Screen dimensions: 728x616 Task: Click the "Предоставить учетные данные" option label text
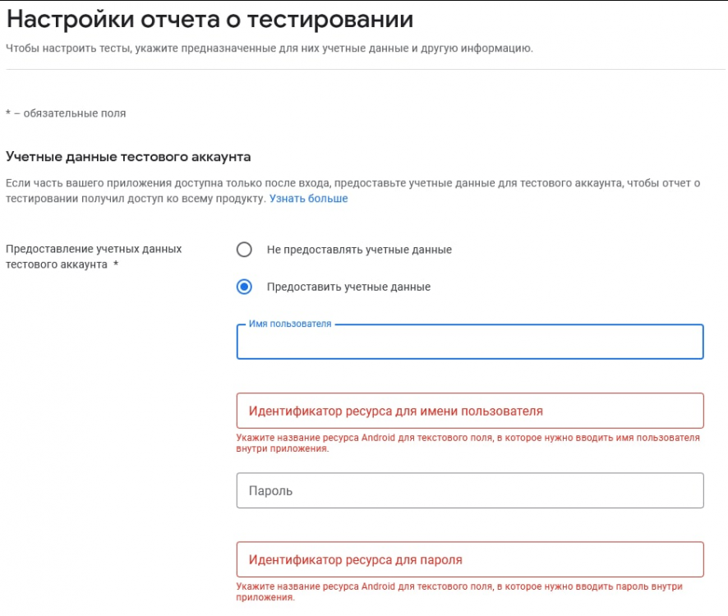(348, 287)
